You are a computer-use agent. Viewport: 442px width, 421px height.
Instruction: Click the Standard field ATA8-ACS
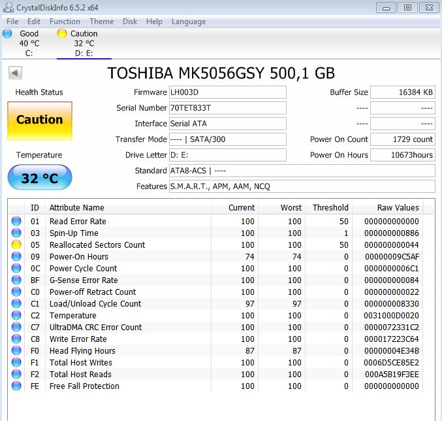point(302,171)
